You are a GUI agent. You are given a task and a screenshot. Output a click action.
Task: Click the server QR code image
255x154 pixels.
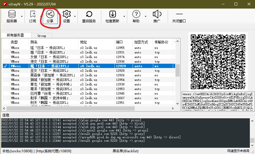[218, 62]
